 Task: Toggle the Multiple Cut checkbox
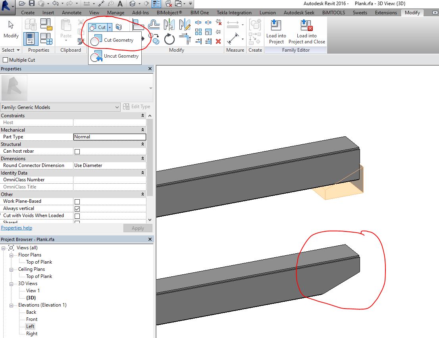tap(6, 60)
